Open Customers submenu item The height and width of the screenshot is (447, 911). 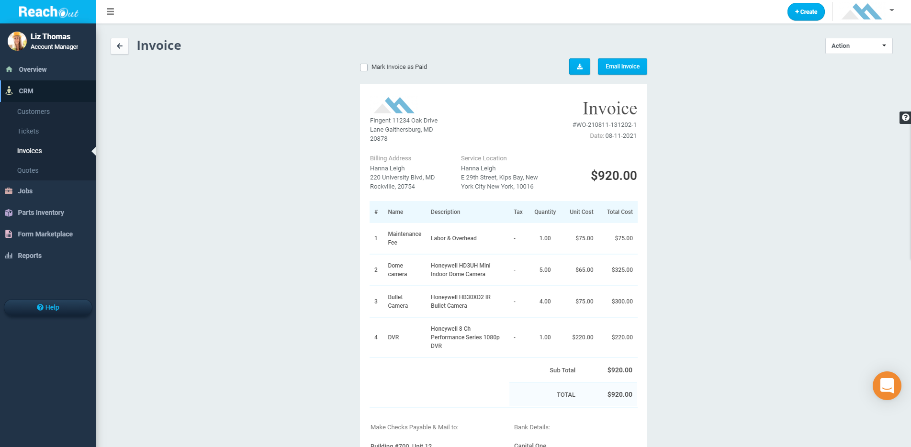click(34, 112)
